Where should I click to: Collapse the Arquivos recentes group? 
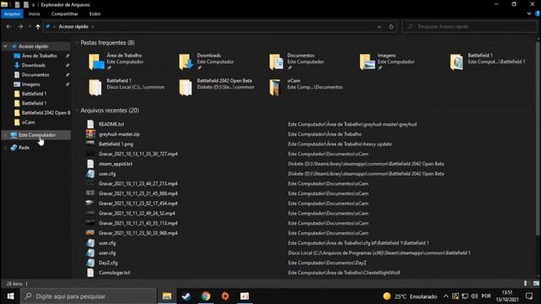[x=77, y=111]
